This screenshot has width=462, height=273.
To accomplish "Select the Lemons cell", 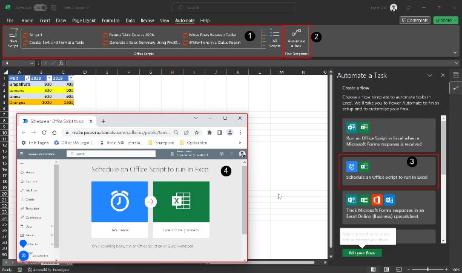I will [19, 91].
